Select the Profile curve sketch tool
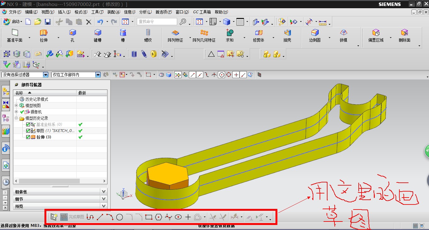The height and width of the screenshot is (230, 429). coord(90,217)
